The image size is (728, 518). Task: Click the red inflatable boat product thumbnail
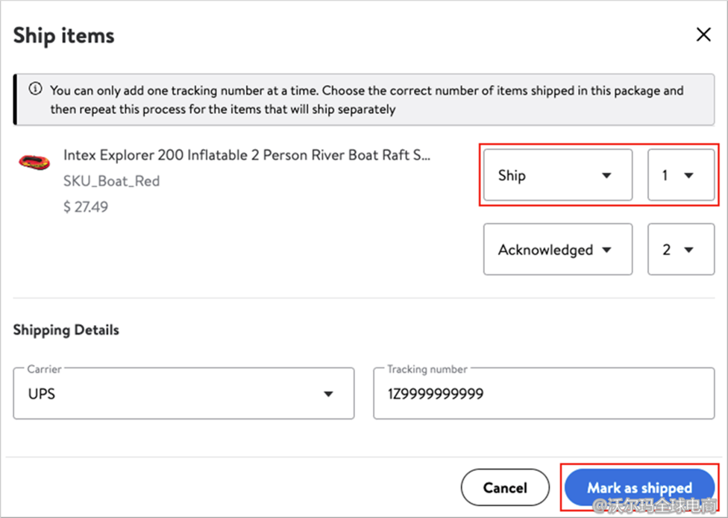coord(34,161)
